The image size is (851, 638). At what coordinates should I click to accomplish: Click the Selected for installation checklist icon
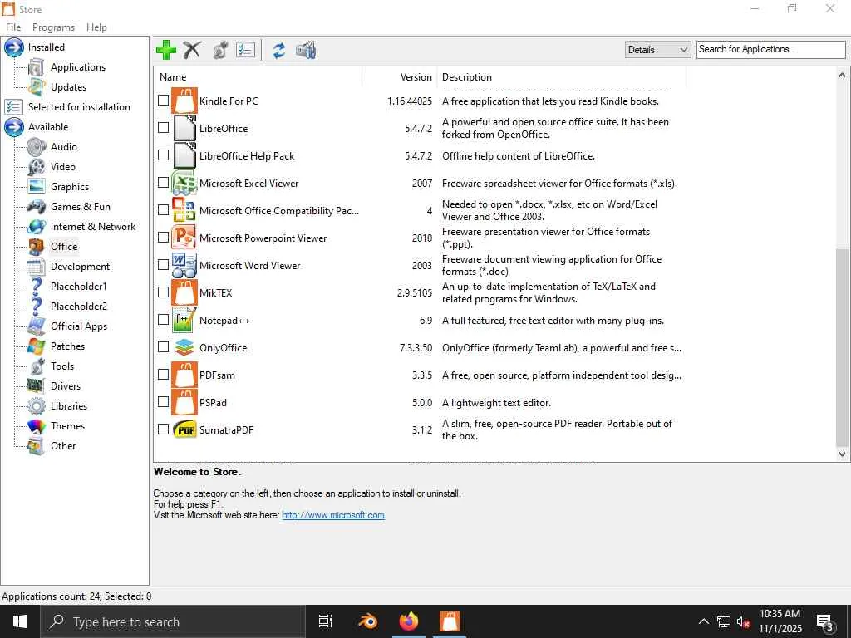click(x=13, y=107)
